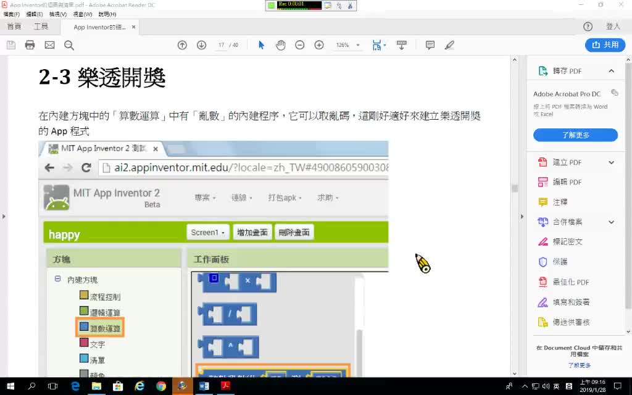The width and height of the screenshot is (632, 395).
Task: Select the arrow selection tool
Action: [261, 45]
